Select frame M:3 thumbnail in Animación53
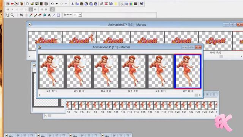Image resolution: width=243 pixels, height=137 pixels. [x=79, y=72]
